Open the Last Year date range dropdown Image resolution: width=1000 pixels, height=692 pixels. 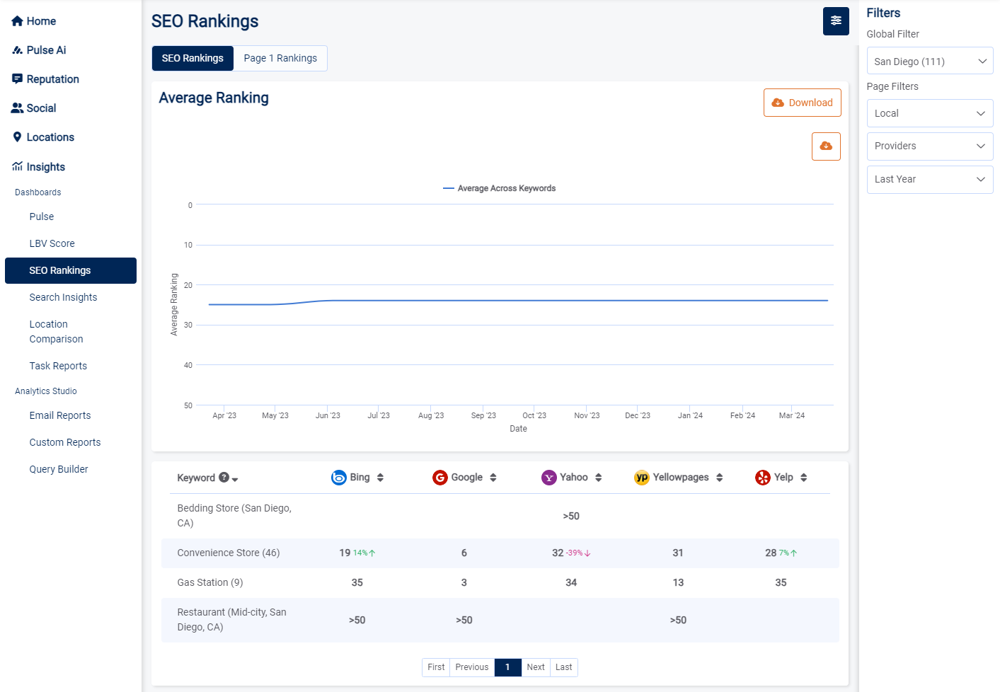tap(929, 180)
